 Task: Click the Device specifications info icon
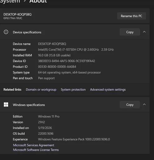tap(6, 32)
